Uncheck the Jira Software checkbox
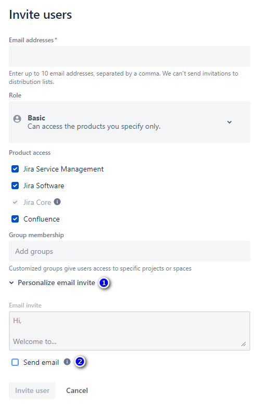 15,186
